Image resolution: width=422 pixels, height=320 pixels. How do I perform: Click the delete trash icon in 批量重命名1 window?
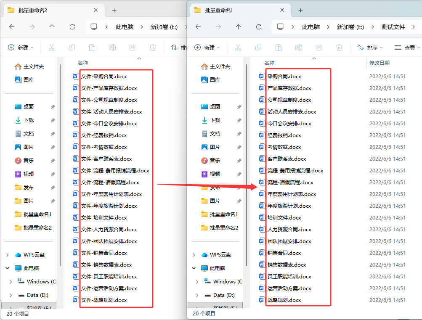point(339,48)
